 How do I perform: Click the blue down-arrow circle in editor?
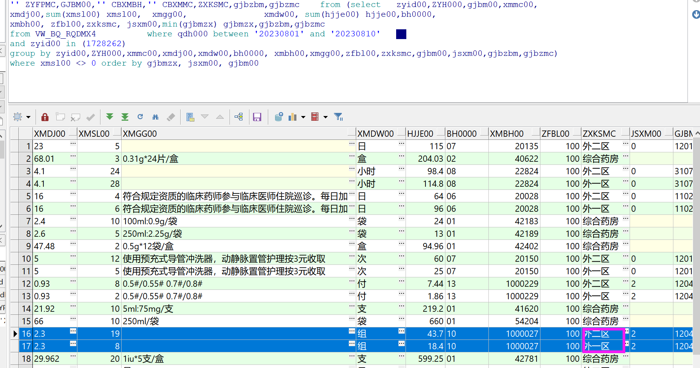coord(696,14)
